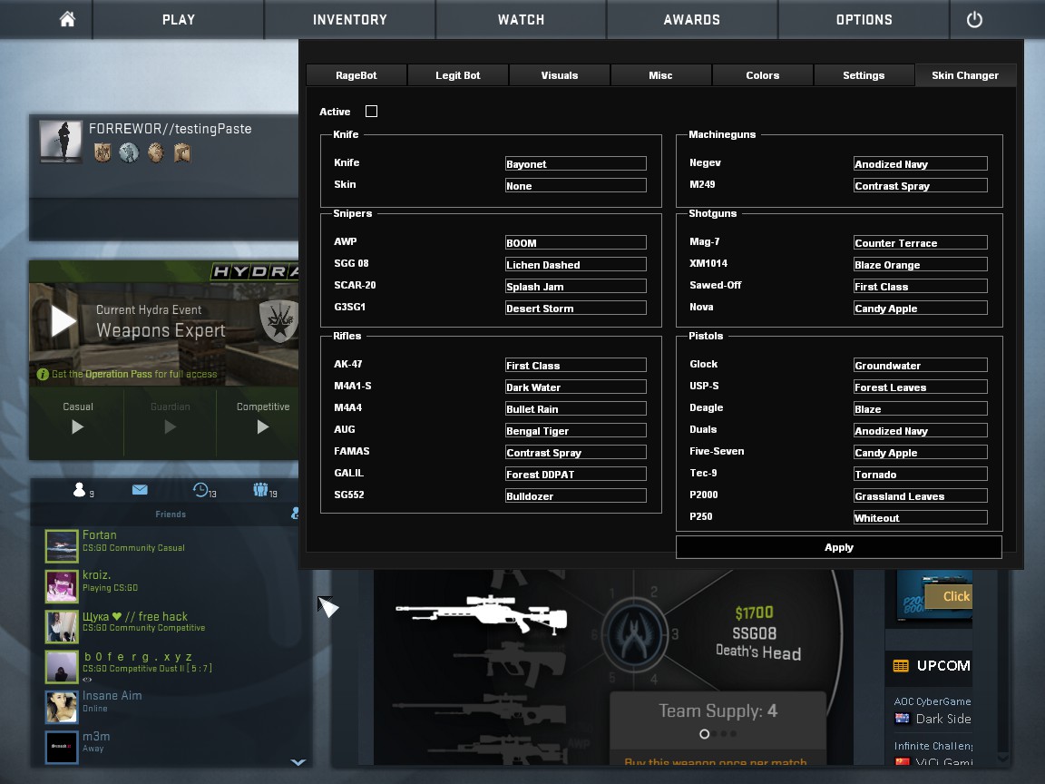Open SCAR-20 Splash Jam dropdown

(x=576, y=286)
